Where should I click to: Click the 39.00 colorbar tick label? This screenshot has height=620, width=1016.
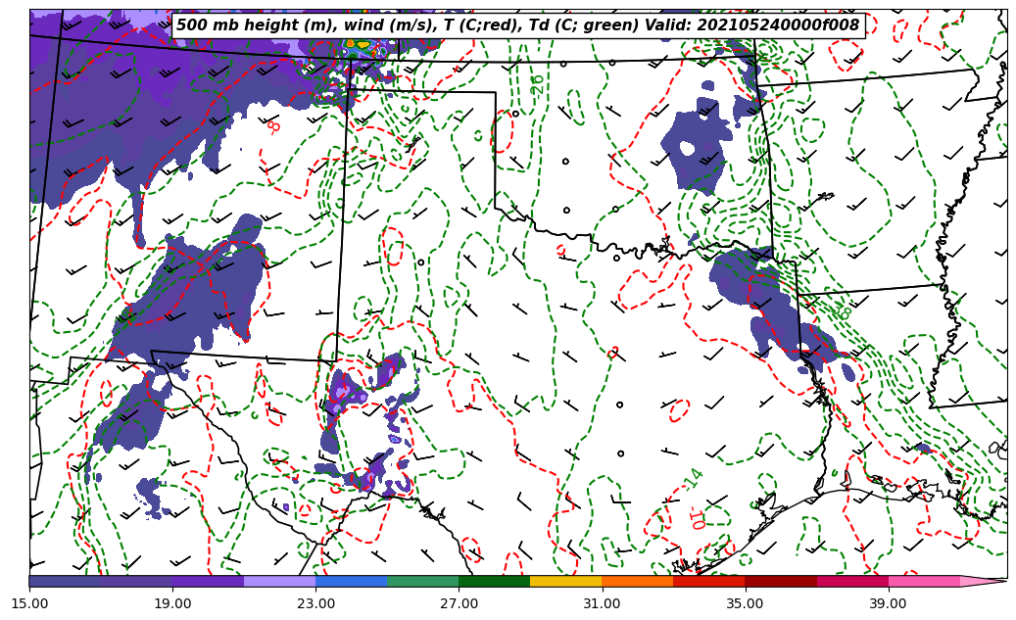point(888,603)
